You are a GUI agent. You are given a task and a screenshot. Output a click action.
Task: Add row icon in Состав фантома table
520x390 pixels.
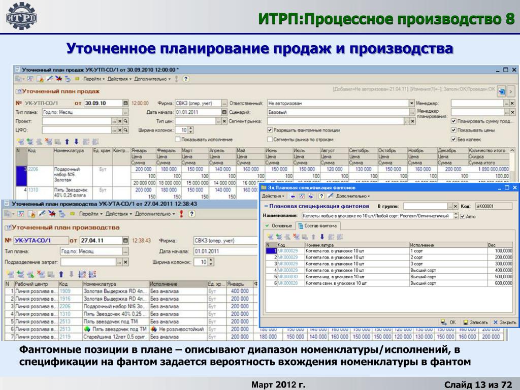tap(270, 237)
